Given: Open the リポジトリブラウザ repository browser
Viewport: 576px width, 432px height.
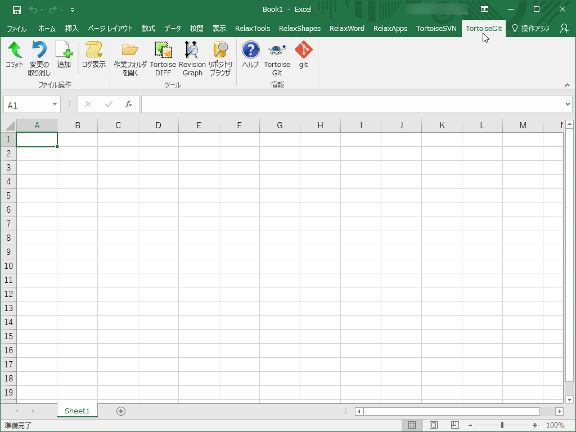Looking at the screenshot, I should point(220,56).
